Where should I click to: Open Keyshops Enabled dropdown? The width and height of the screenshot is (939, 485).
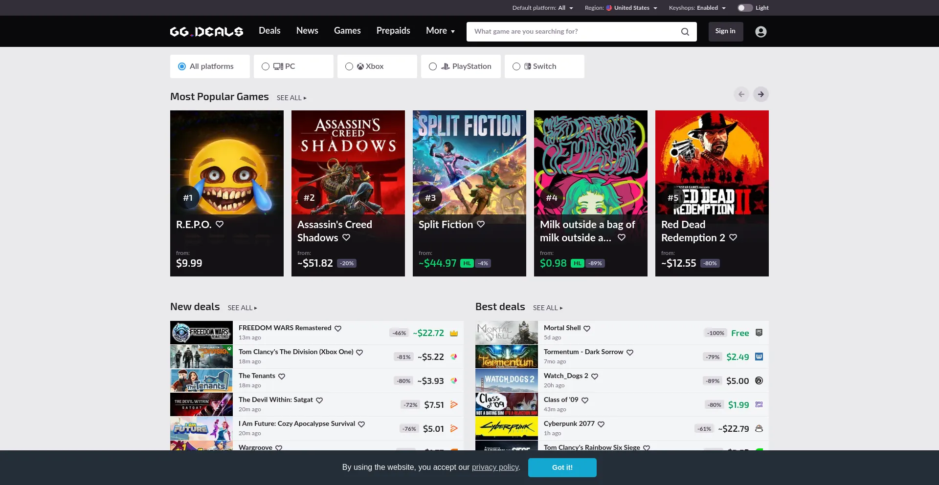tap(697, 8)
